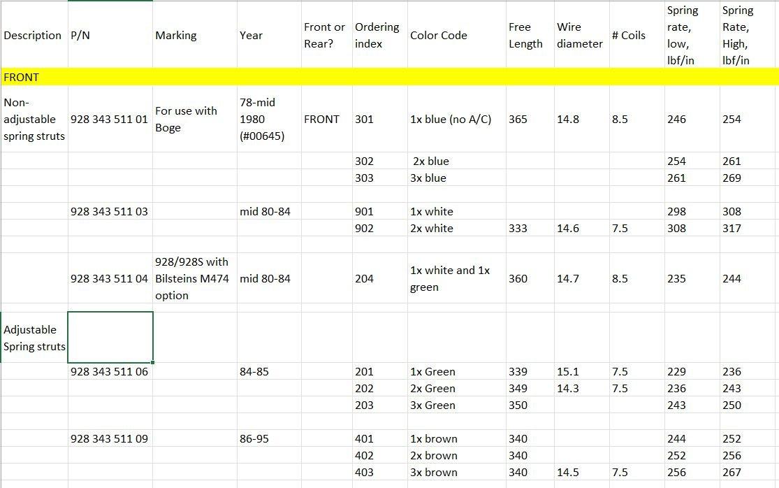Click the 'For use with Boge' cell
This screenshot has height=488, width=779.
(187, 119)
